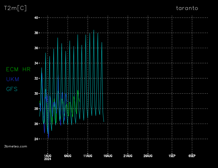
Task: Click the 28 degree y-axis label
Action: coord(36,109)
